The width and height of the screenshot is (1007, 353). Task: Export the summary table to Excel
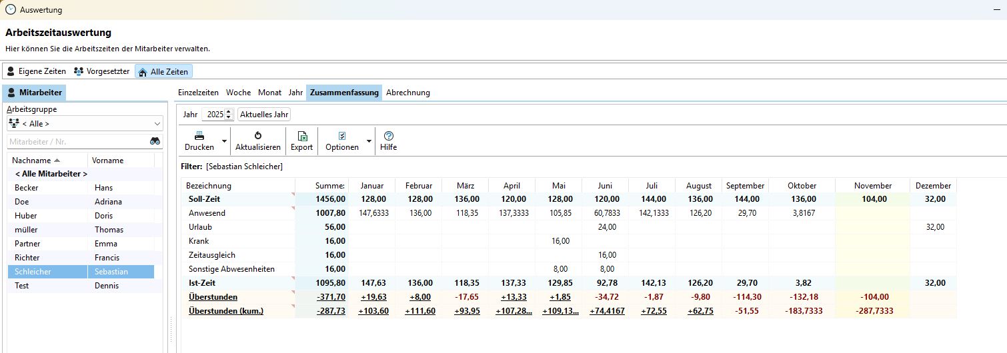point(301,141)
